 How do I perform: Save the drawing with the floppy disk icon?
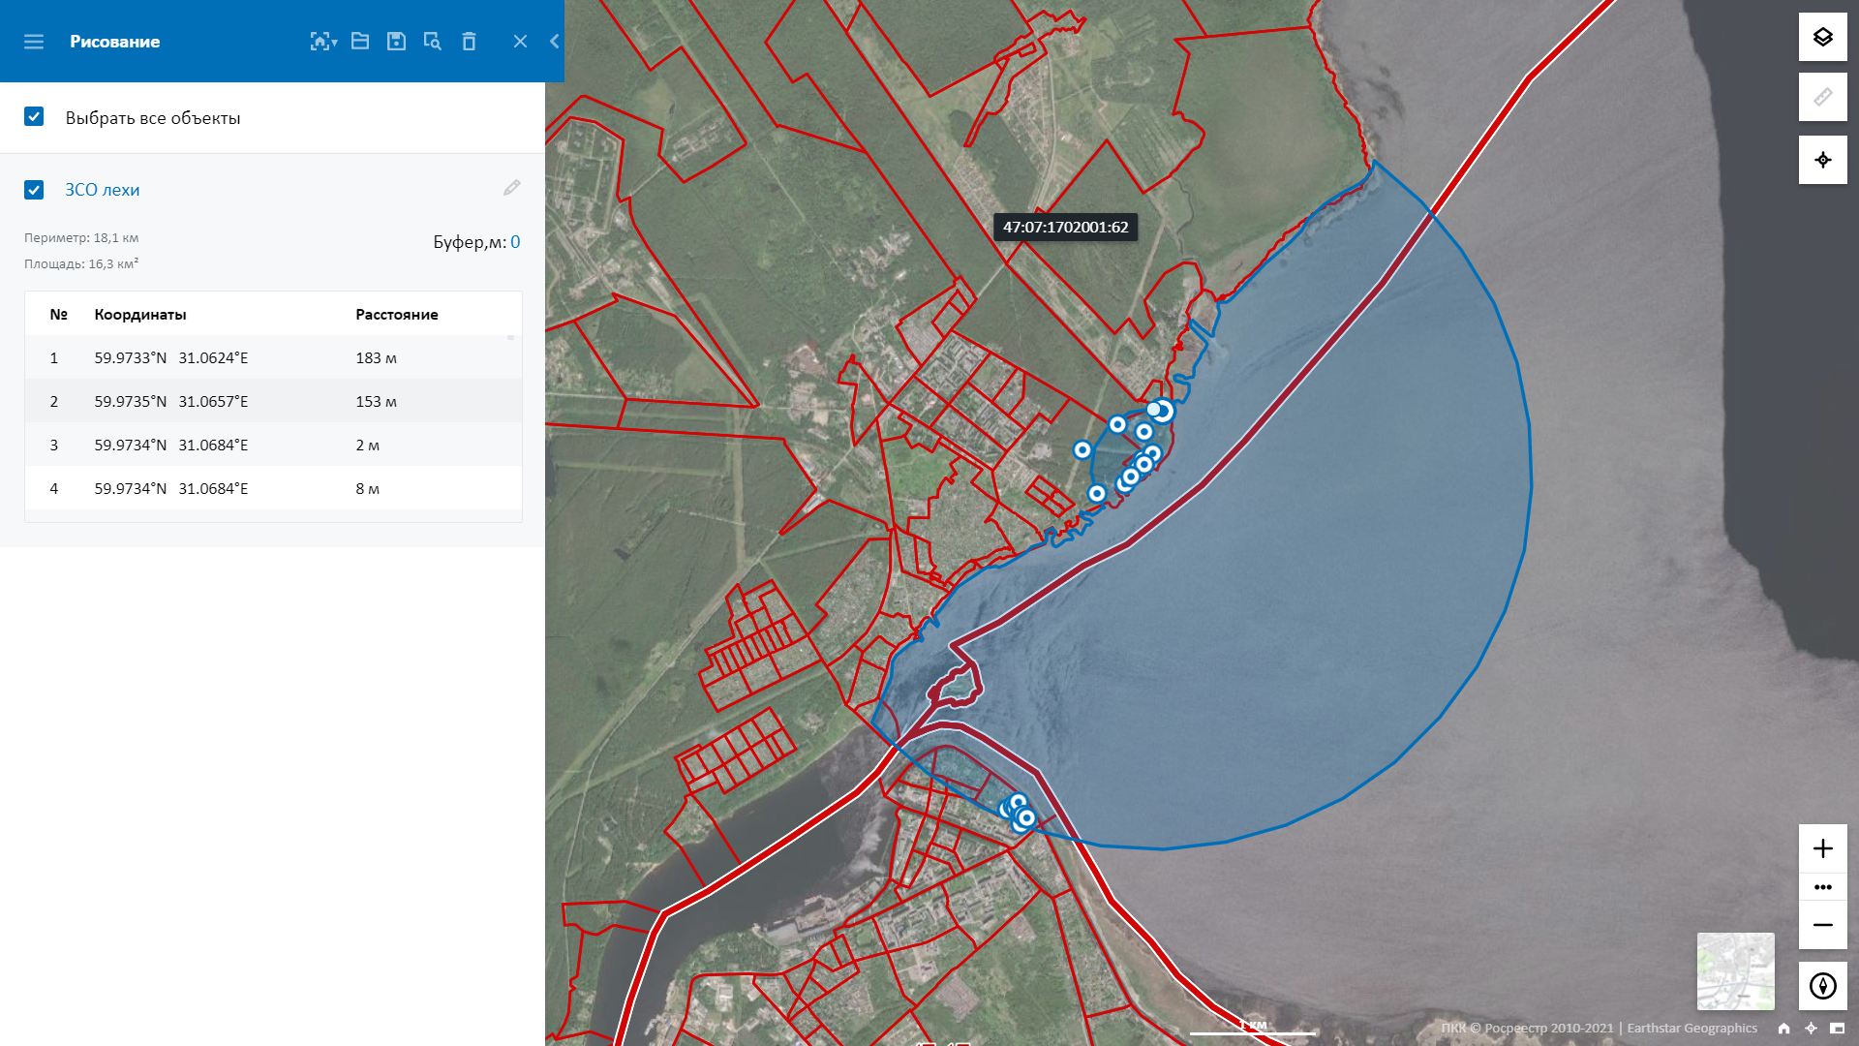(396, 42)
